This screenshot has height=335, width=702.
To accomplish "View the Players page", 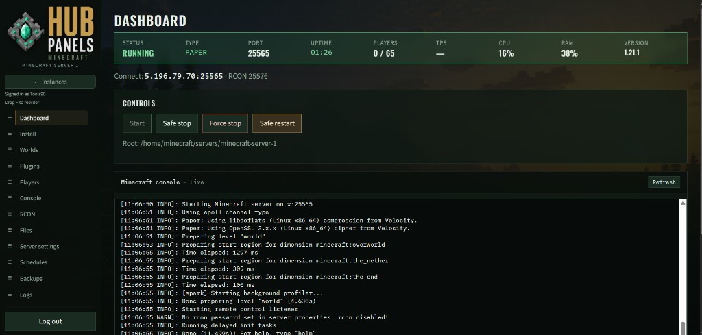I will (x=51, y=182).
